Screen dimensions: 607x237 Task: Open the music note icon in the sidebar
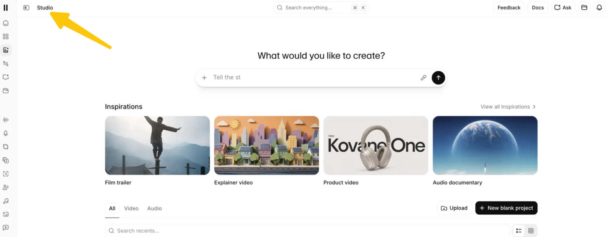click(x=6, y=201)
